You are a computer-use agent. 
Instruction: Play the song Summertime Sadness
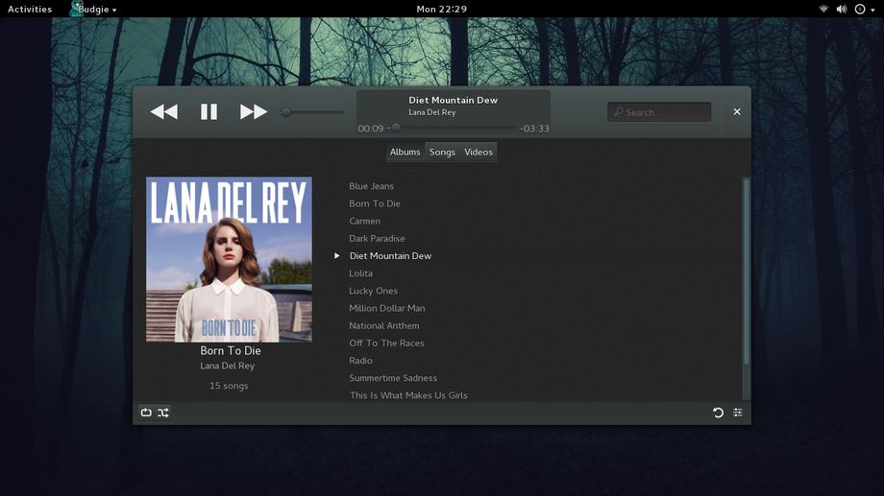point(393,378)
